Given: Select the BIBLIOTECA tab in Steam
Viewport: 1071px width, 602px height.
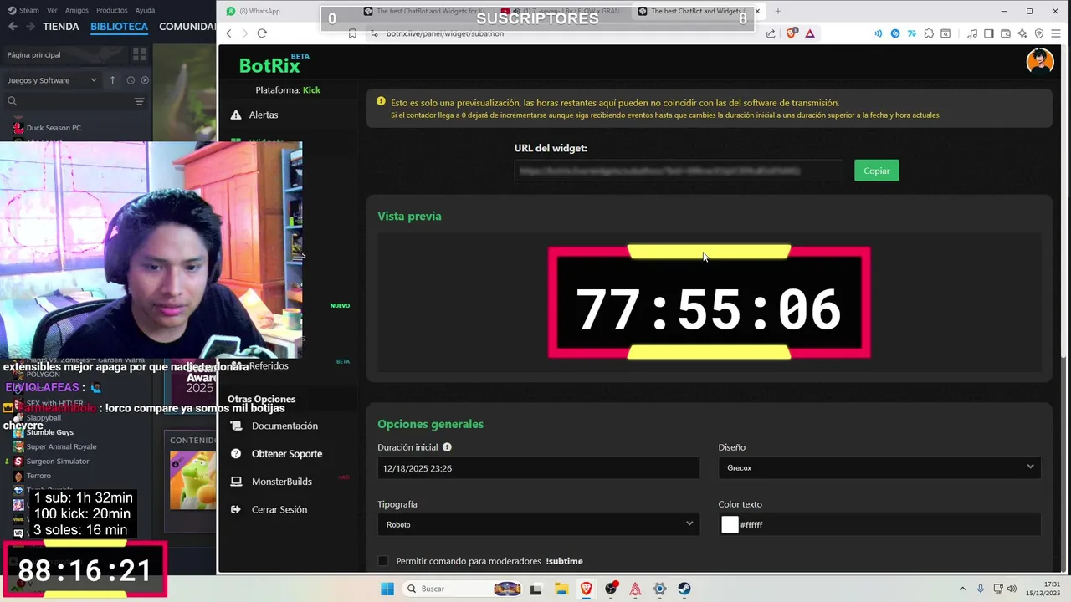Looking at the screenshot, I should pos(119,27).
